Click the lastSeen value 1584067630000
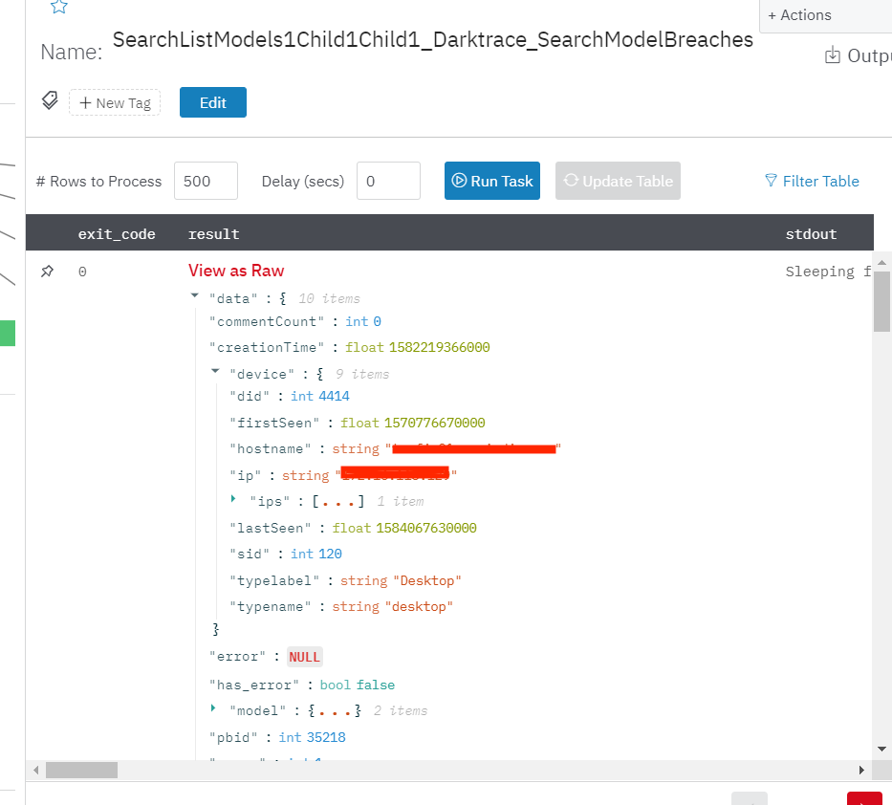 pyautogui.click(x=426, y=528)
